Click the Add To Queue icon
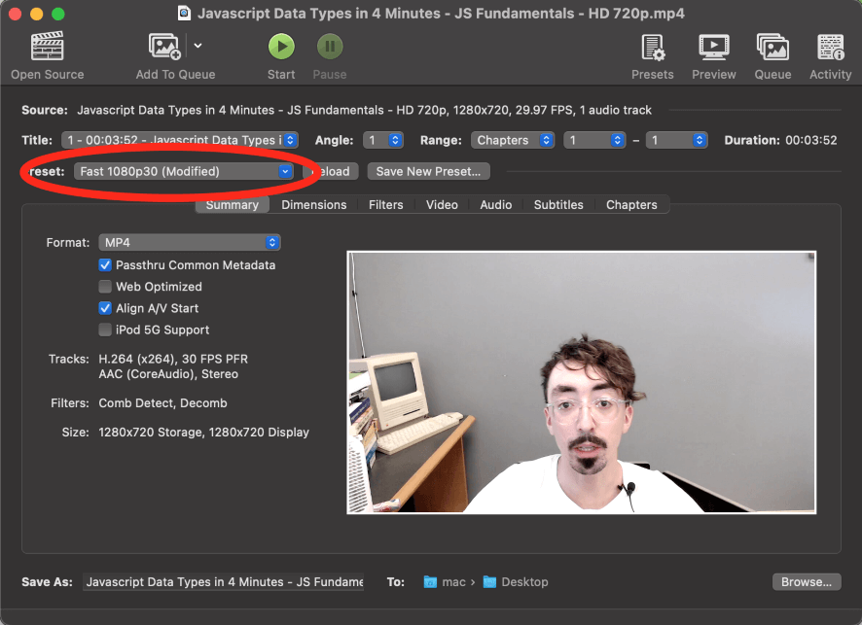 click(164, 47)
